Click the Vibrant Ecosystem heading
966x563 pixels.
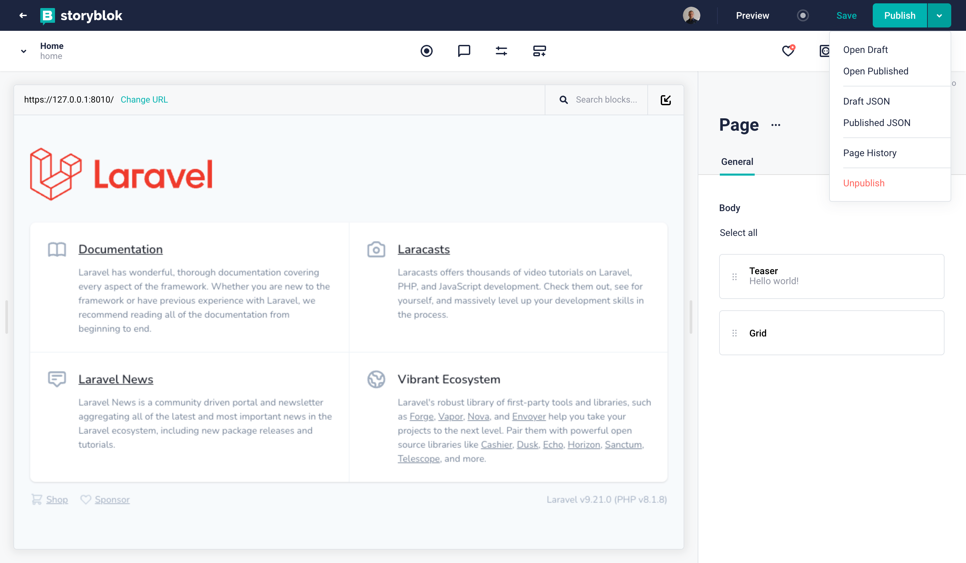(x=448, y=379)
